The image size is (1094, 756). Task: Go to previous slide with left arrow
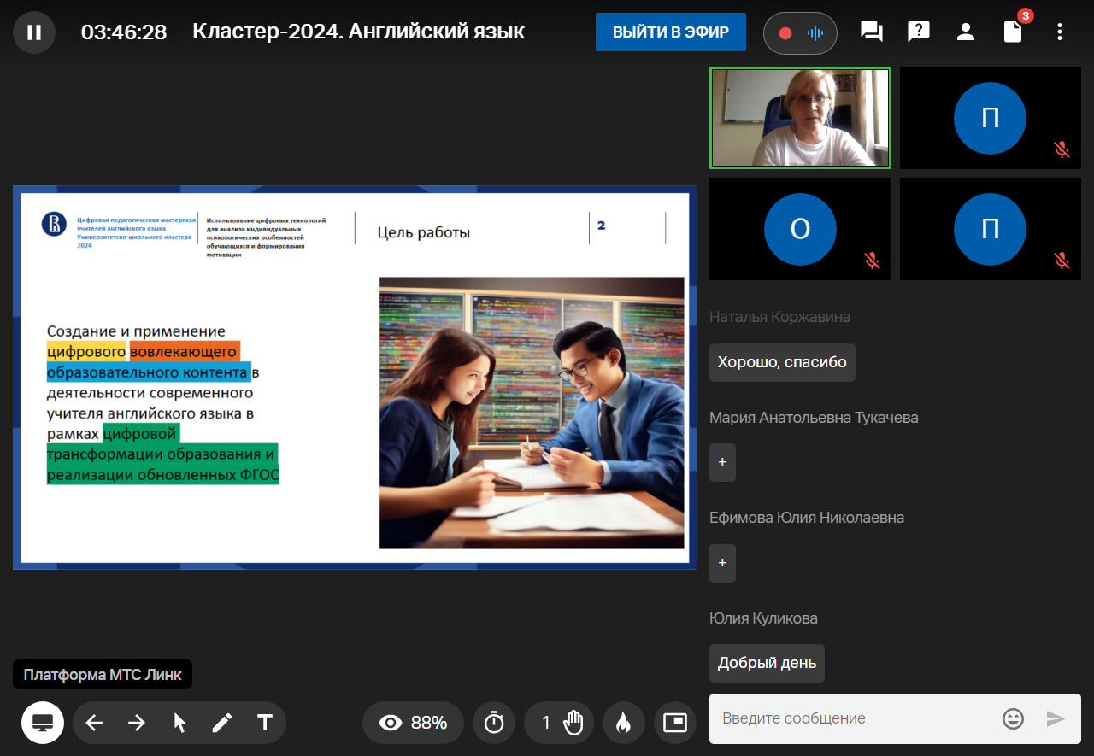(x=94, y=723)
